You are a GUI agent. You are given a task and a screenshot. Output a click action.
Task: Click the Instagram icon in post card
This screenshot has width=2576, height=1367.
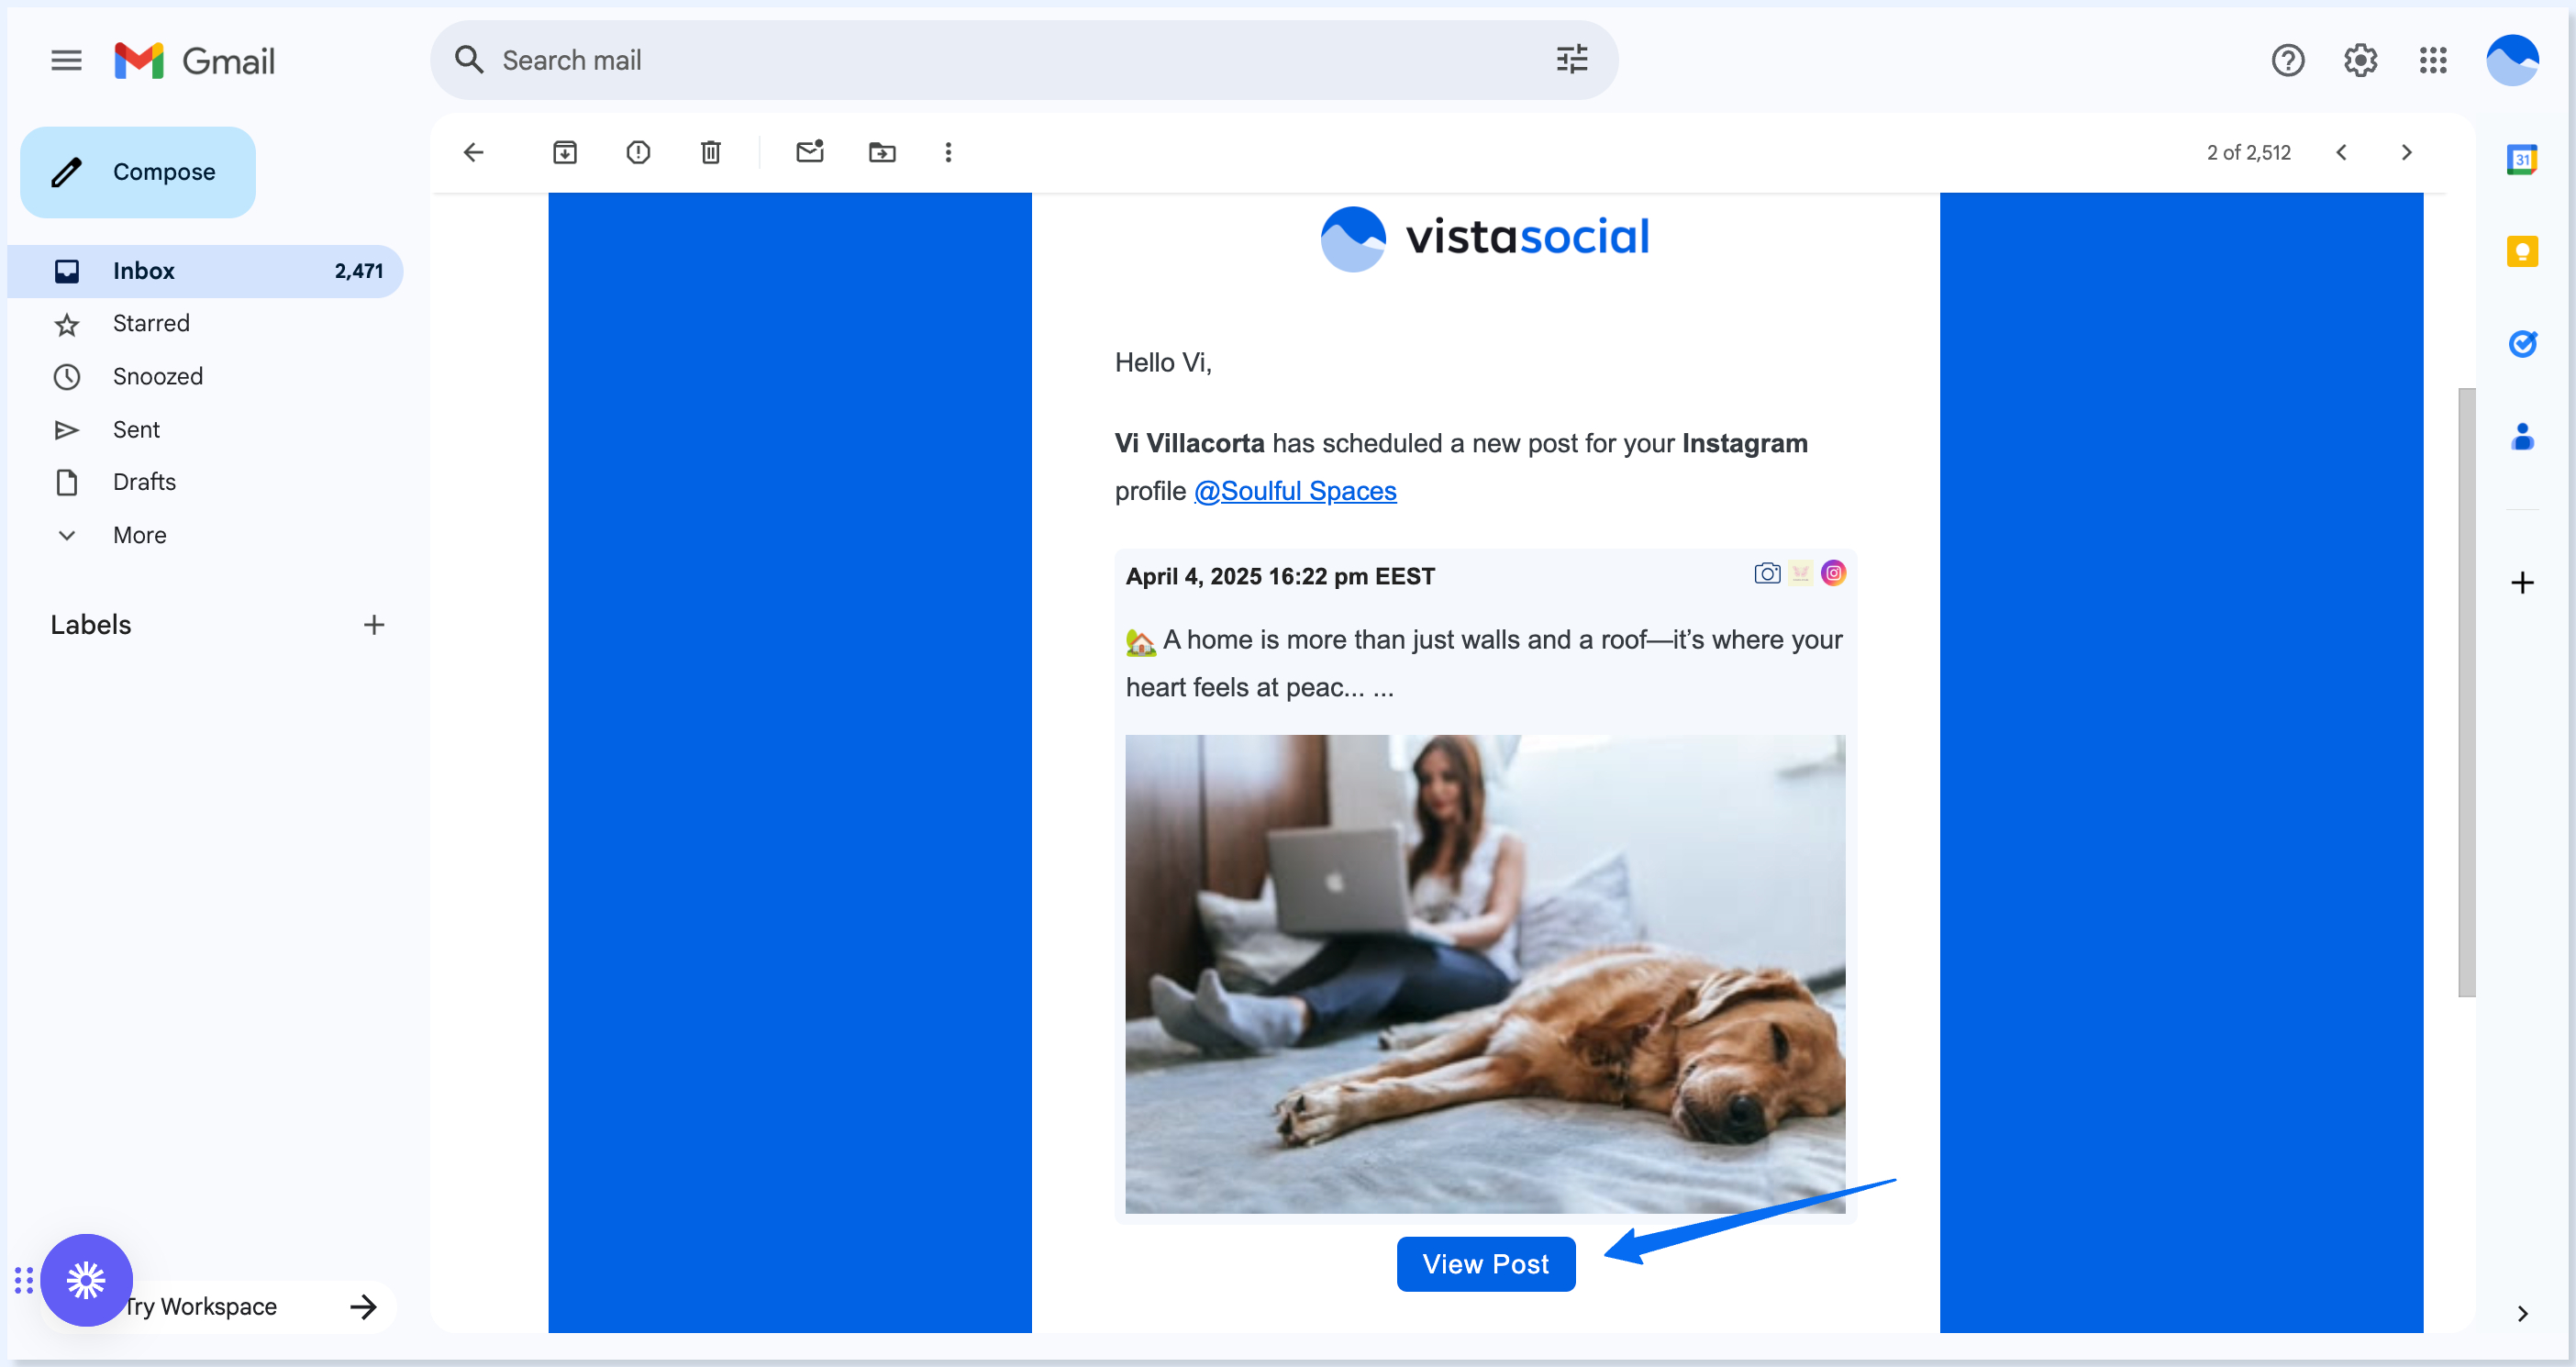pyautogui.click(x=1833, y=573)
